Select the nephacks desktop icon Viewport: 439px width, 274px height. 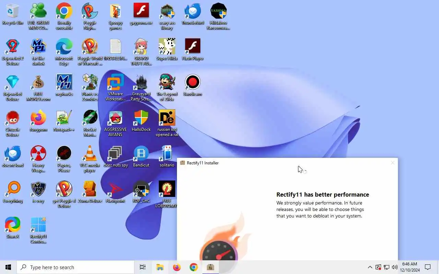click(64, 86)
